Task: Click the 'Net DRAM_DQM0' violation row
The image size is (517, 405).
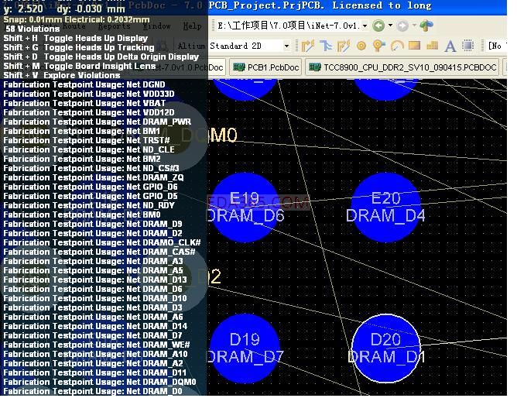Action: pyautogui.click(x=100, y=382)
